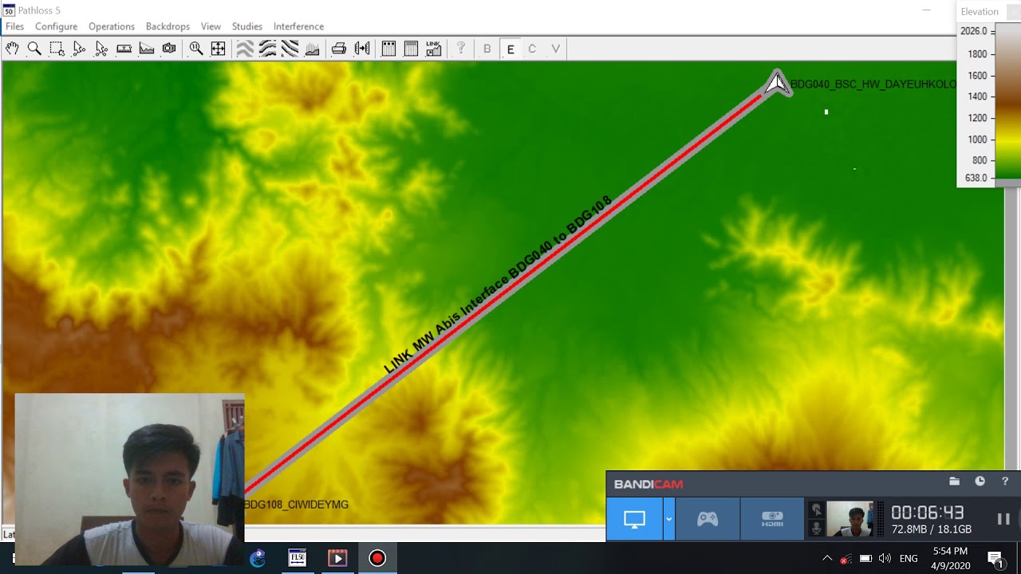Click the BDG040_BSC_HW_DAYEUHKOLOT site label
The image size is (1021, 574).
click(873, 85)
